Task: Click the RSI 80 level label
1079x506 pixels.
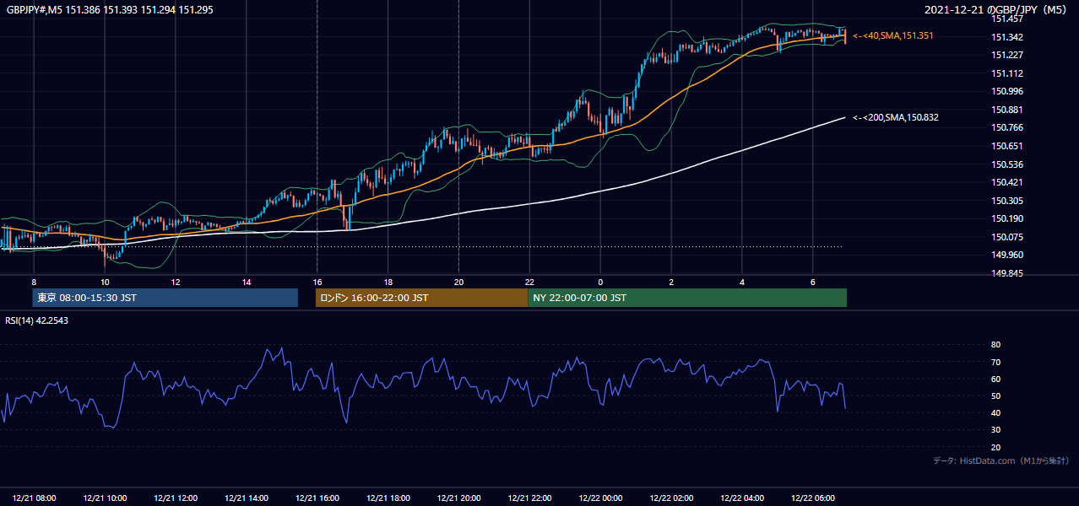Action: (995, 345)
